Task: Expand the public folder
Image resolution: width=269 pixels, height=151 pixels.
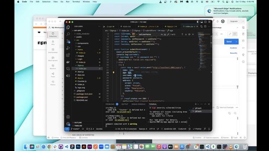Action: (79, 37)
